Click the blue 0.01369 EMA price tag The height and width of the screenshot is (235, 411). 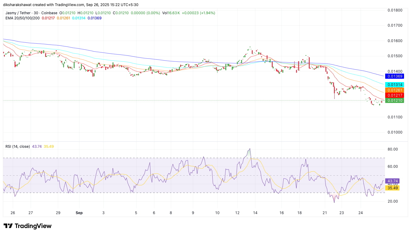tap(394, 76)
